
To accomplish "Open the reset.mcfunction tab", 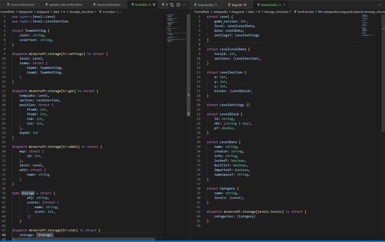I will coord(108,5).
